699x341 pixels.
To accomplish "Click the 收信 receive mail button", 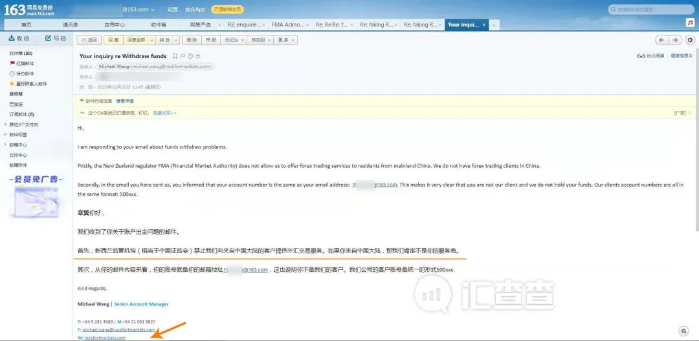I will (19, 38).
